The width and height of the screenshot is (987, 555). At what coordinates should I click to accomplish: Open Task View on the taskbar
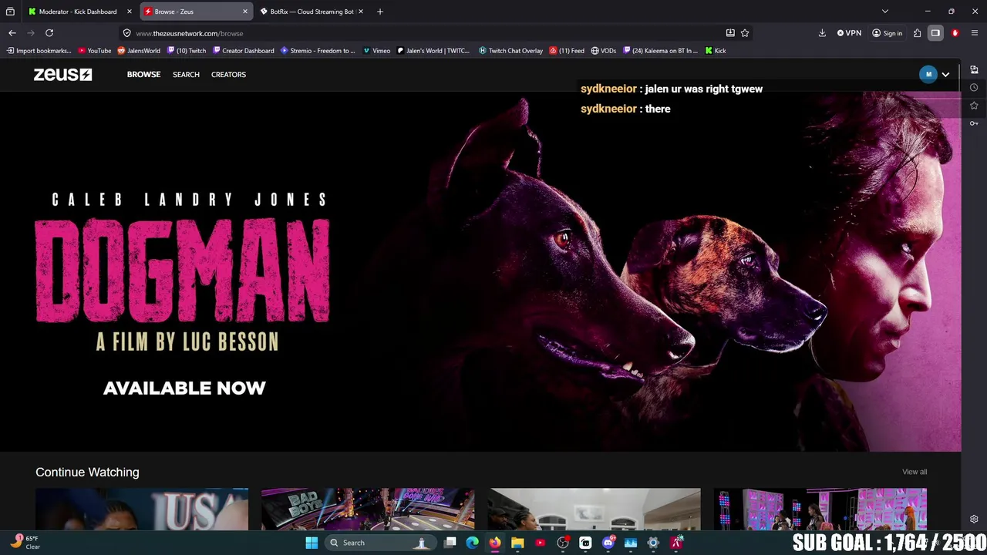click(450, 543)
